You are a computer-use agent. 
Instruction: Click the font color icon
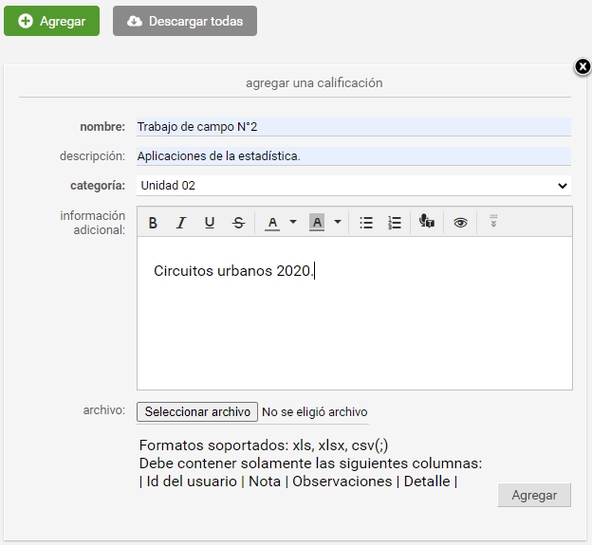tap(272, 223)
